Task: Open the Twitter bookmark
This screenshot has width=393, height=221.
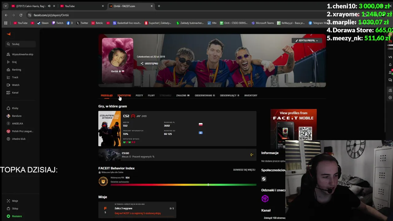Action: (x=82, y=23)
